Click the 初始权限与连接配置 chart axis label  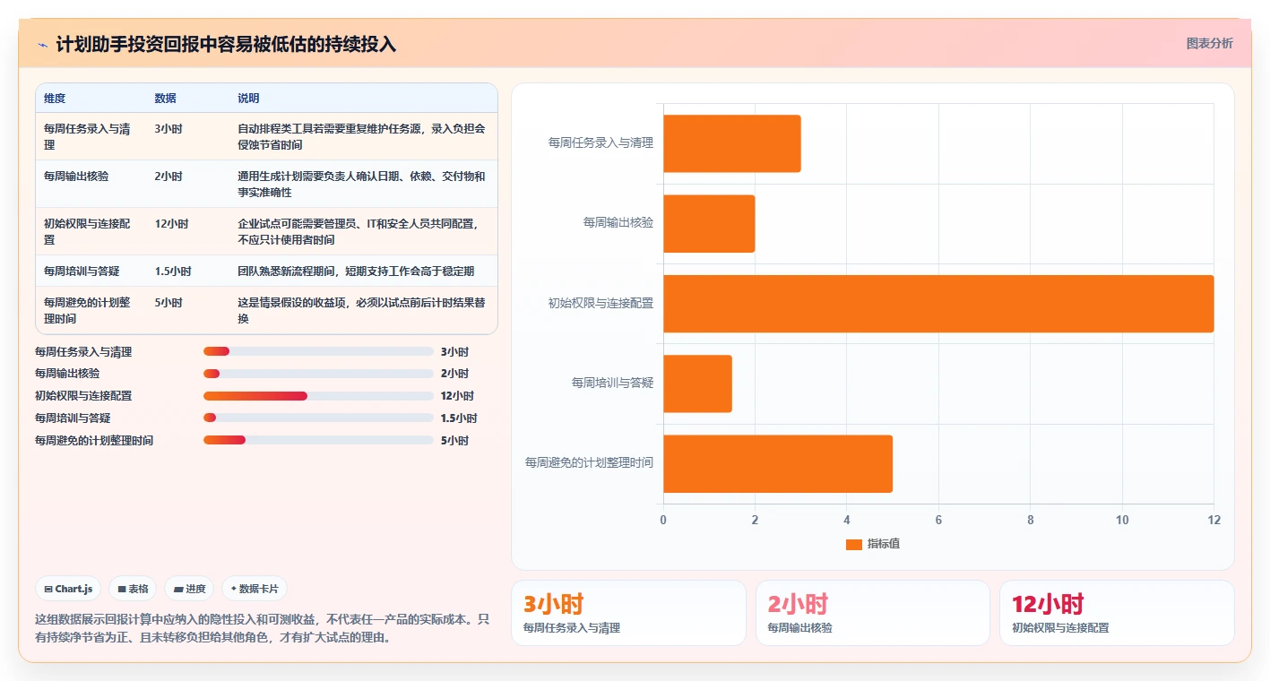pos(600,303)
